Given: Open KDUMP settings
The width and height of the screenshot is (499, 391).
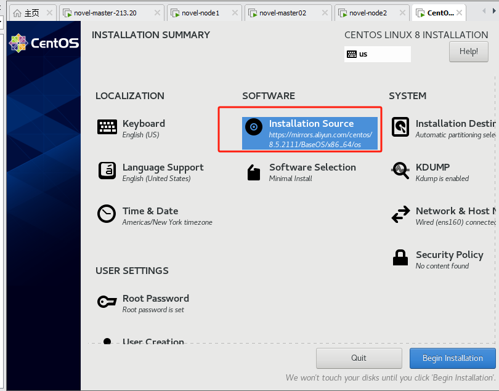Looking at the screenshot, I should pos(432,167).
